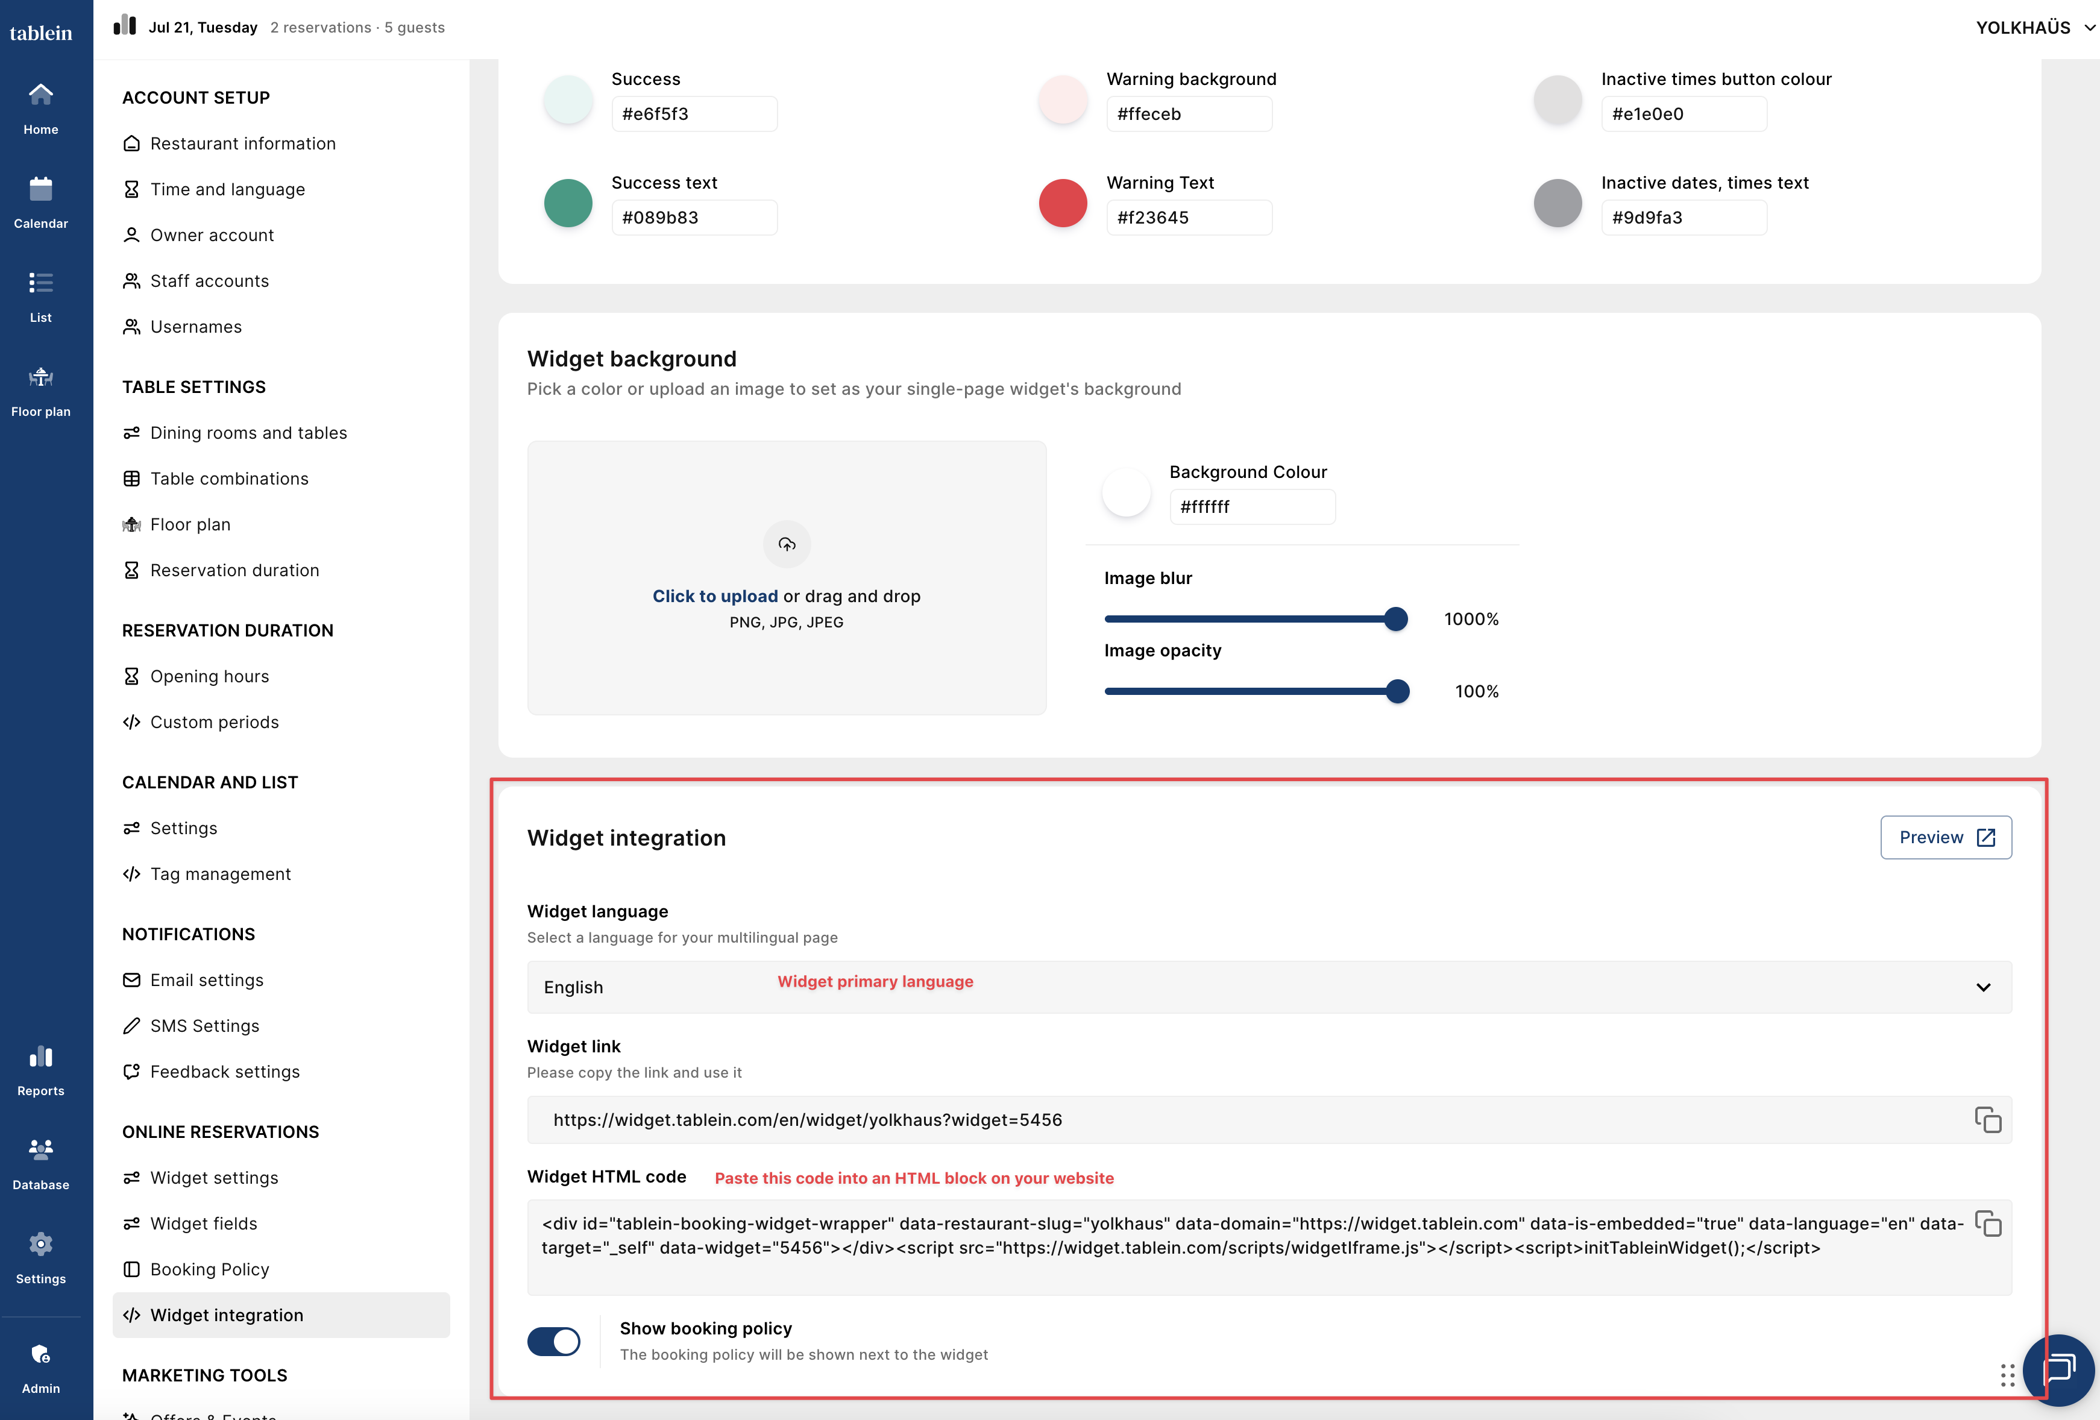The width and height of the screenshot is (2100, 1420).
Task: Open the Success colour swatch
Action: (567, 98)
